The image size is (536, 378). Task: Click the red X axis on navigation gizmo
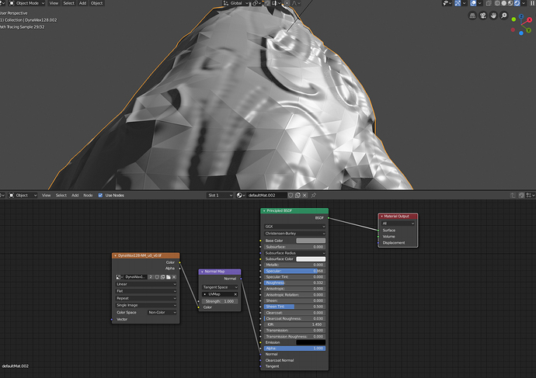(x=529, y=20)
